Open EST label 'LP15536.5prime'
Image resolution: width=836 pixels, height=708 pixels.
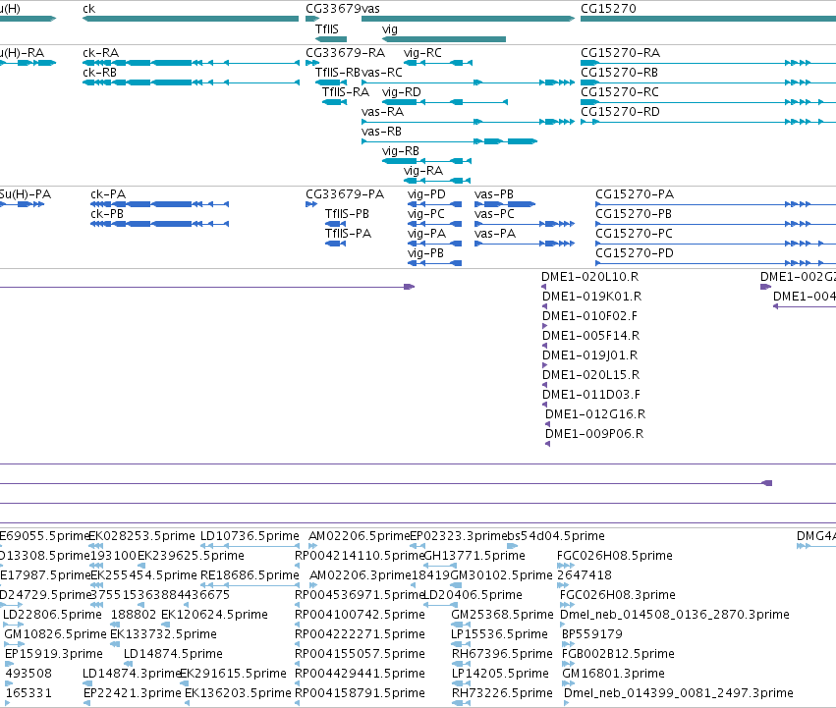[500, 634]
